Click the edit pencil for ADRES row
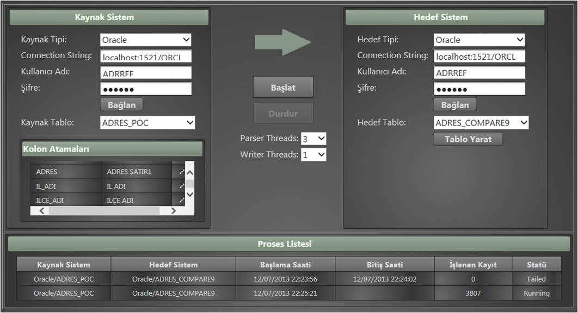The image size is (578, 313). (x=181, y=172)
